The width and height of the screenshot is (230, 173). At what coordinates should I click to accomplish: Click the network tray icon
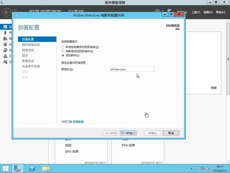202,169
